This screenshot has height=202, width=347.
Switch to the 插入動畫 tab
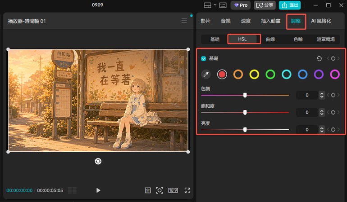point(271,21)
